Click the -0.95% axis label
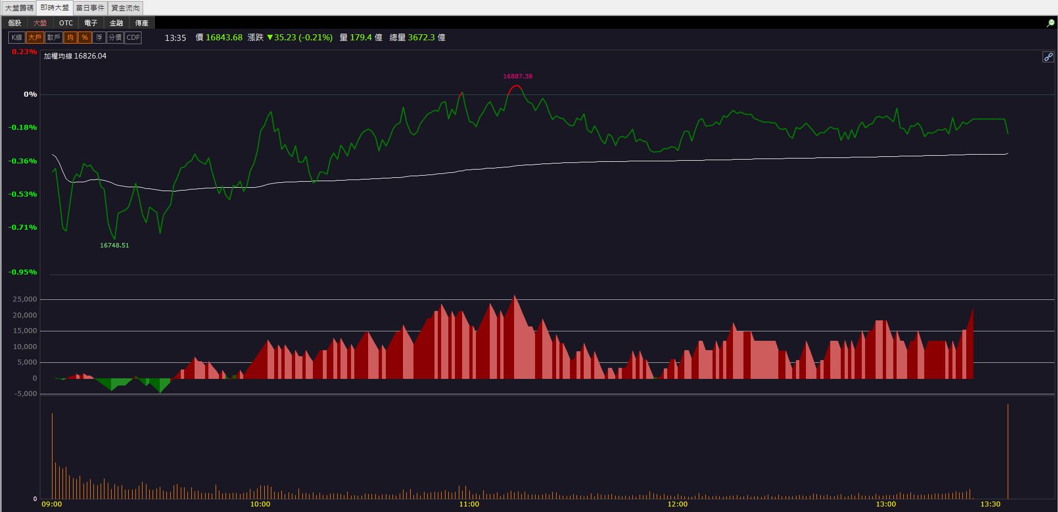Screen dimensions: 1058x512 (x=23, y=272)
